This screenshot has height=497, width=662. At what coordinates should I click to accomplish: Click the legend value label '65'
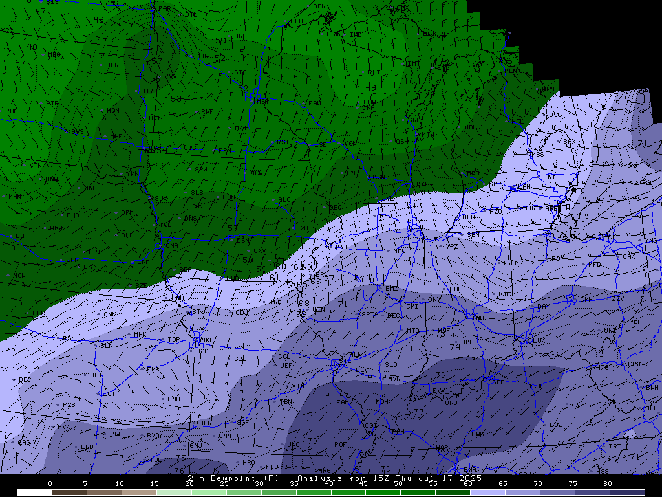(x=503, y=484)
